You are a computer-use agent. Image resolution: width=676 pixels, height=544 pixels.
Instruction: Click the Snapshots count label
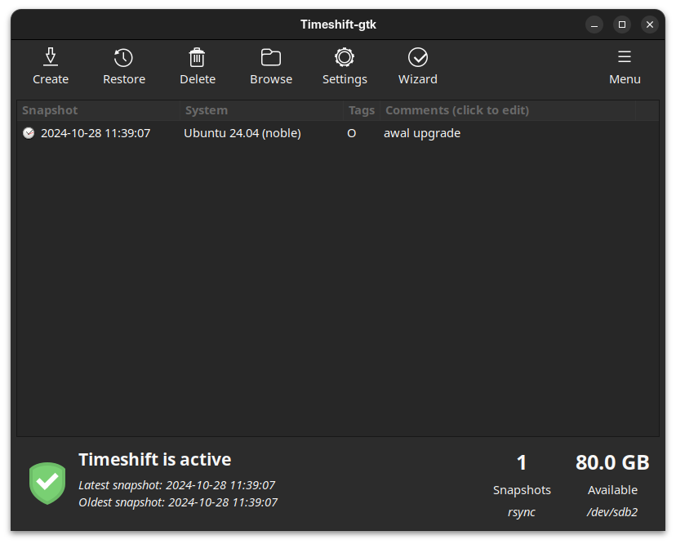click(x=522, y=490)
